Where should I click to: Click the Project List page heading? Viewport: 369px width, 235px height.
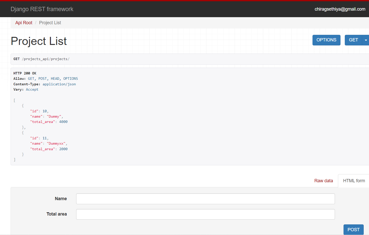pyautogui.click(x=39, y=41)
